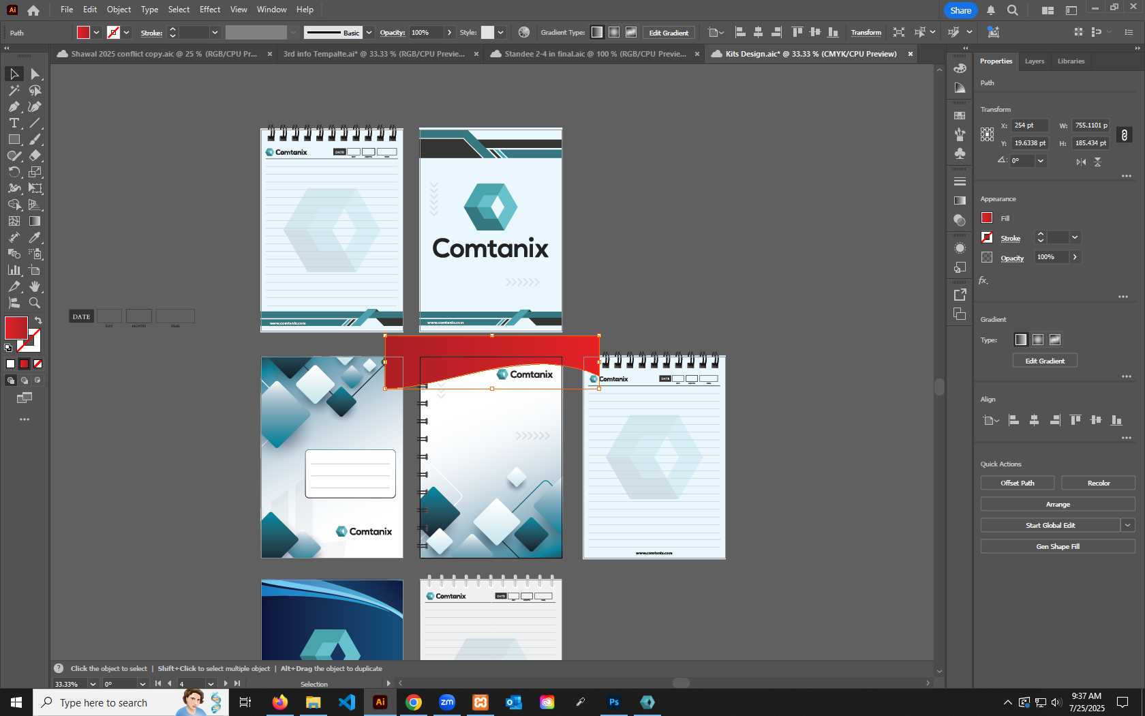The height and width of the screenshot is (716, 1145).
Task: Select the Type tool
Action: [x=14, y=123]
